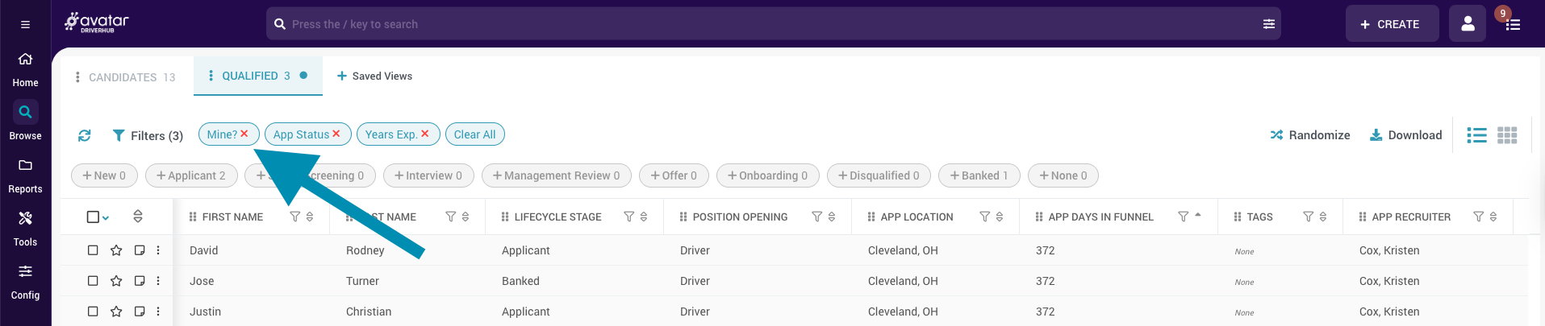This screenshot has width=1545, height=326.
Task: Click the Download button
Action: 1405,135
